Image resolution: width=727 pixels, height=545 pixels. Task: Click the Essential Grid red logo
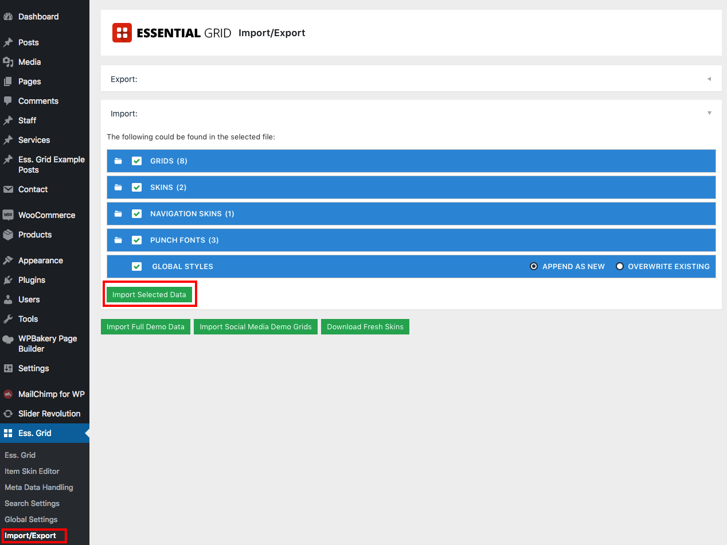[122, 33]
